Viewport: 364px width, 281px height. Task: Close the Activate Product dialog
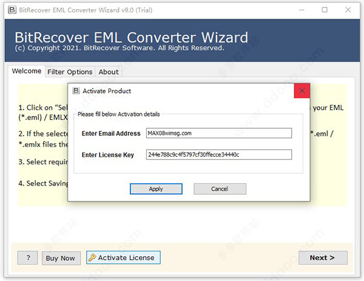(302, 90)
